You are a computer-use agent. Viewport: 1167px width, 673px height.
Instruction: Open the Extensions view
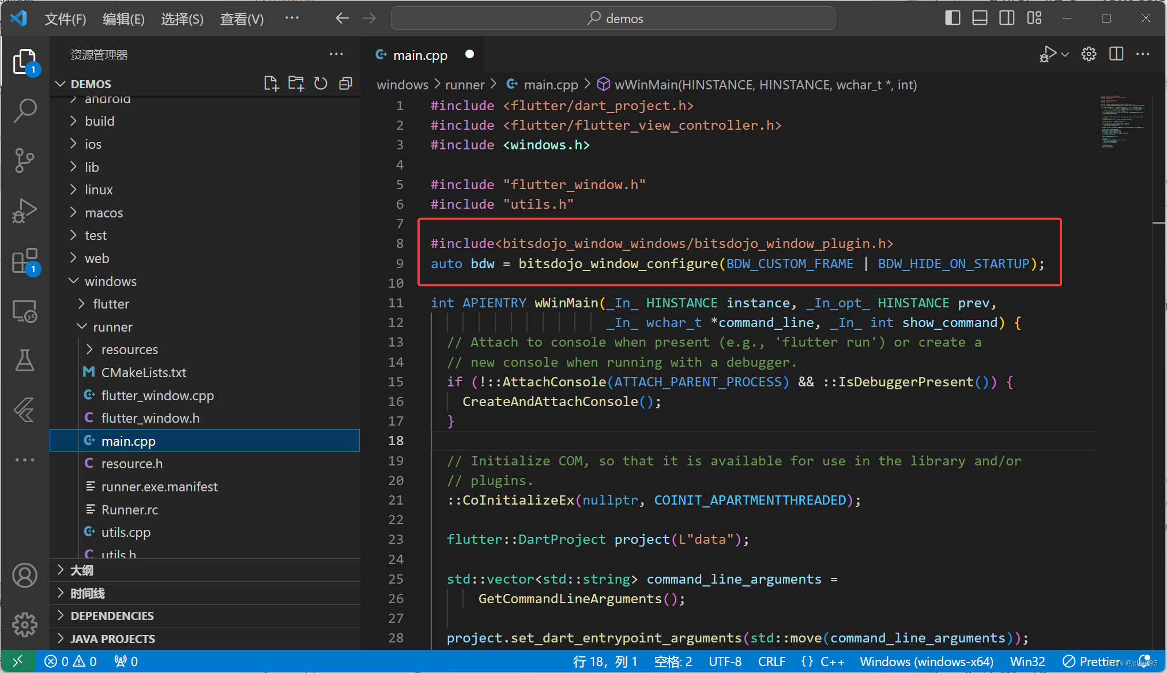(25, 261)
